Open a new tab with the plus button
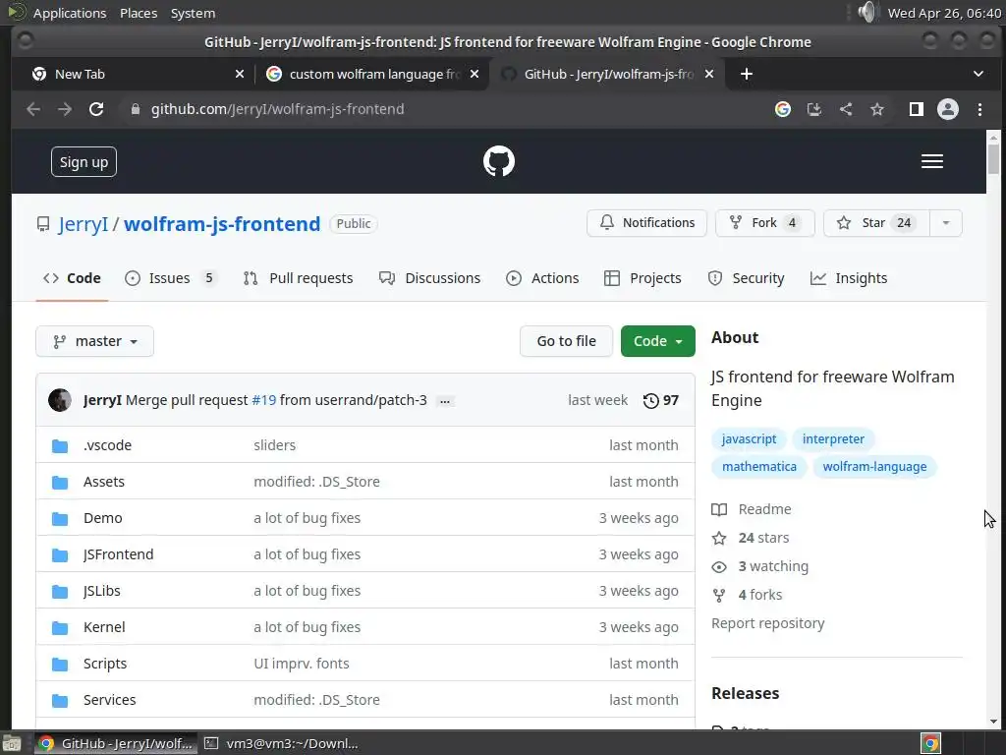 [747, 74]
